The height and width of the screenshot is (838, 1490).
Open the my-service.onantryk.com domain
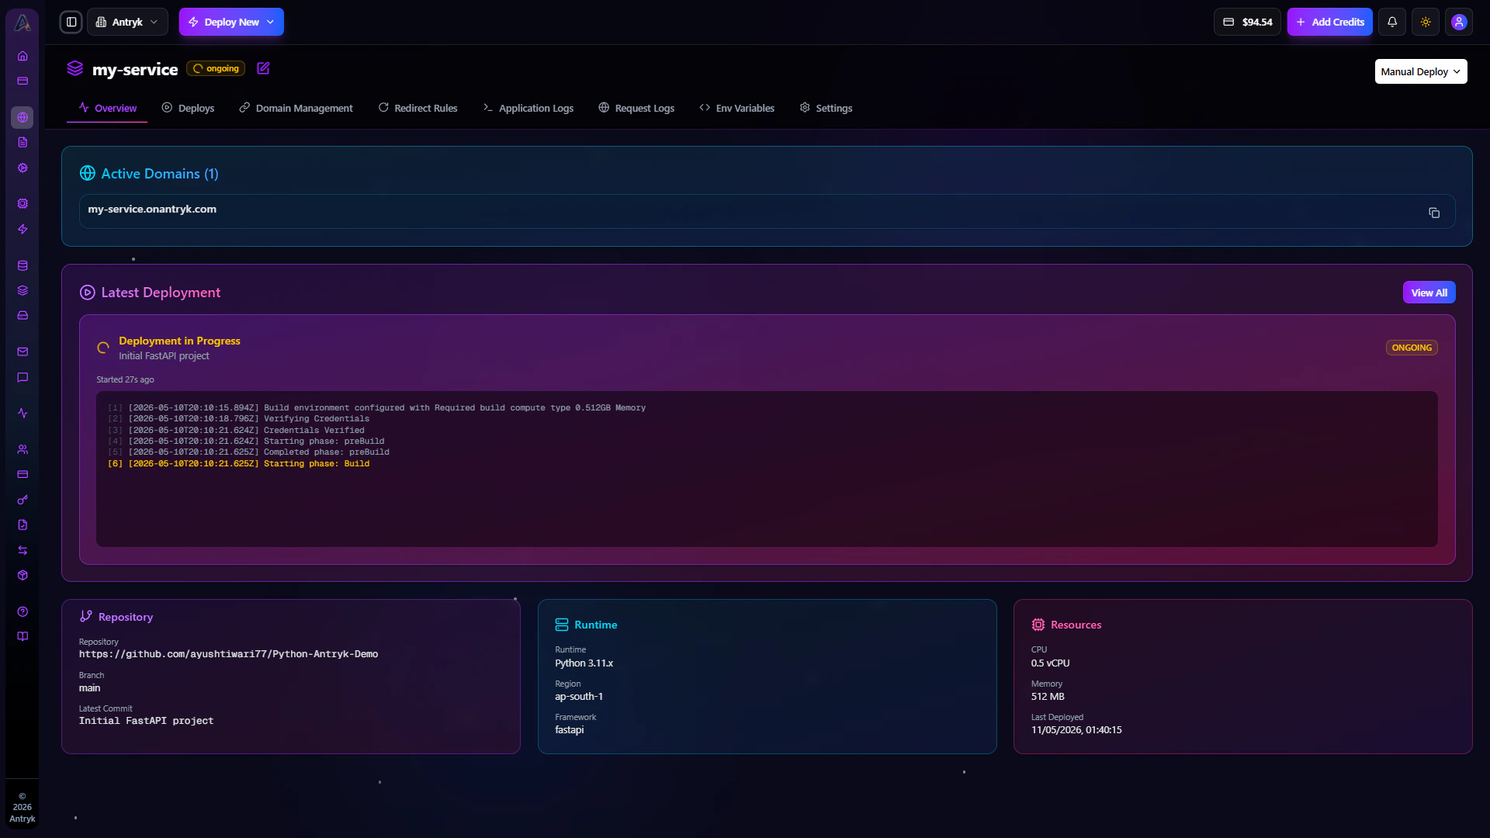pos(152,209)
